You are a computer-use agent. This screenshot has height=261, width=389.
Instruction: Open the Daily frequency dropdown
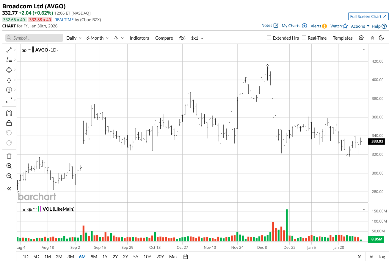tap(74, 38)
